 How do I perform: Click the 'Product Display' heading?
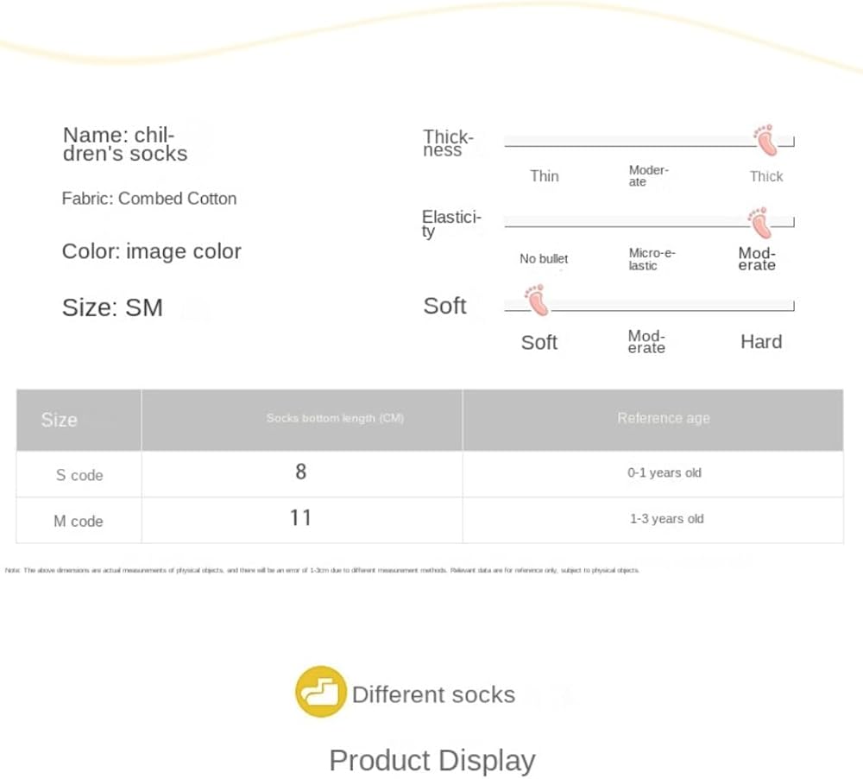(431, 760)
